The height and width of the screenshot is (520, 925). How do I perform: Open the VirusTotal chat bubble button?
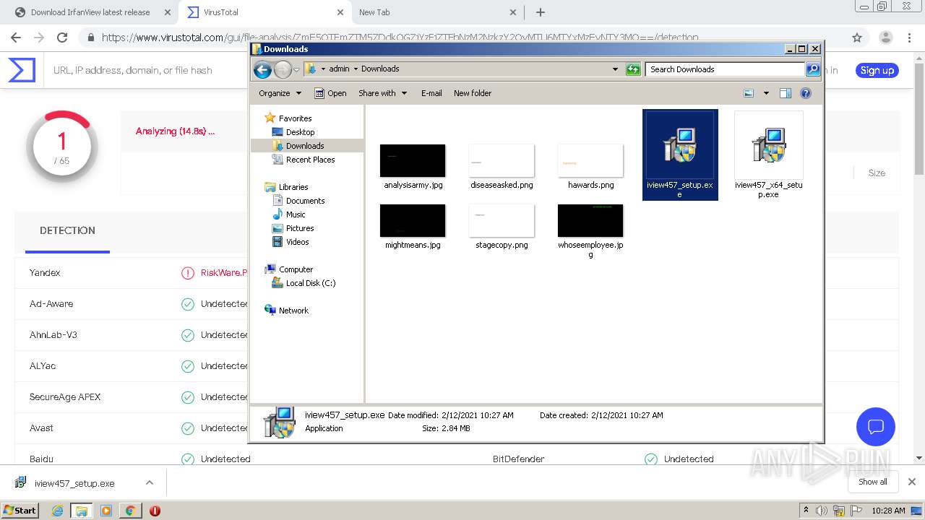[876, 426]
